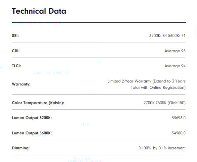Click the TLCI value Average 94
The width and height of the screenshot is (197, 162).
pyautogui.click(x=175, y=66)
